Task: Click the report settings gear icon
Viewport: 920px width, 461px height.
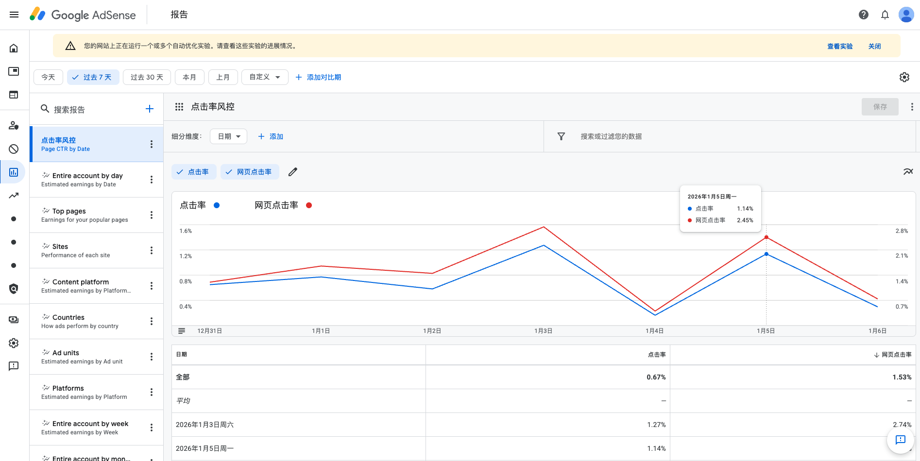Action: tap(904, 77)
